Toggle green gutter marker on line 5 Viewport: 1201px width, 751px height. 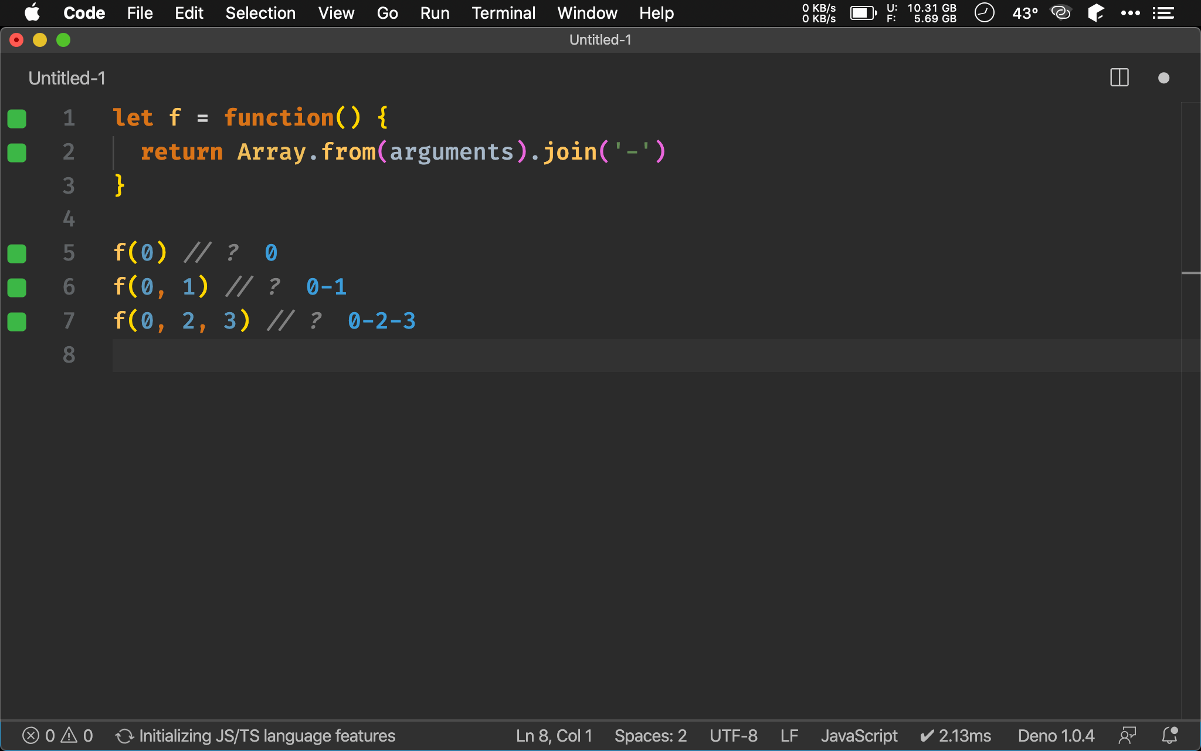pyautogui.click(x=17, y=254)
